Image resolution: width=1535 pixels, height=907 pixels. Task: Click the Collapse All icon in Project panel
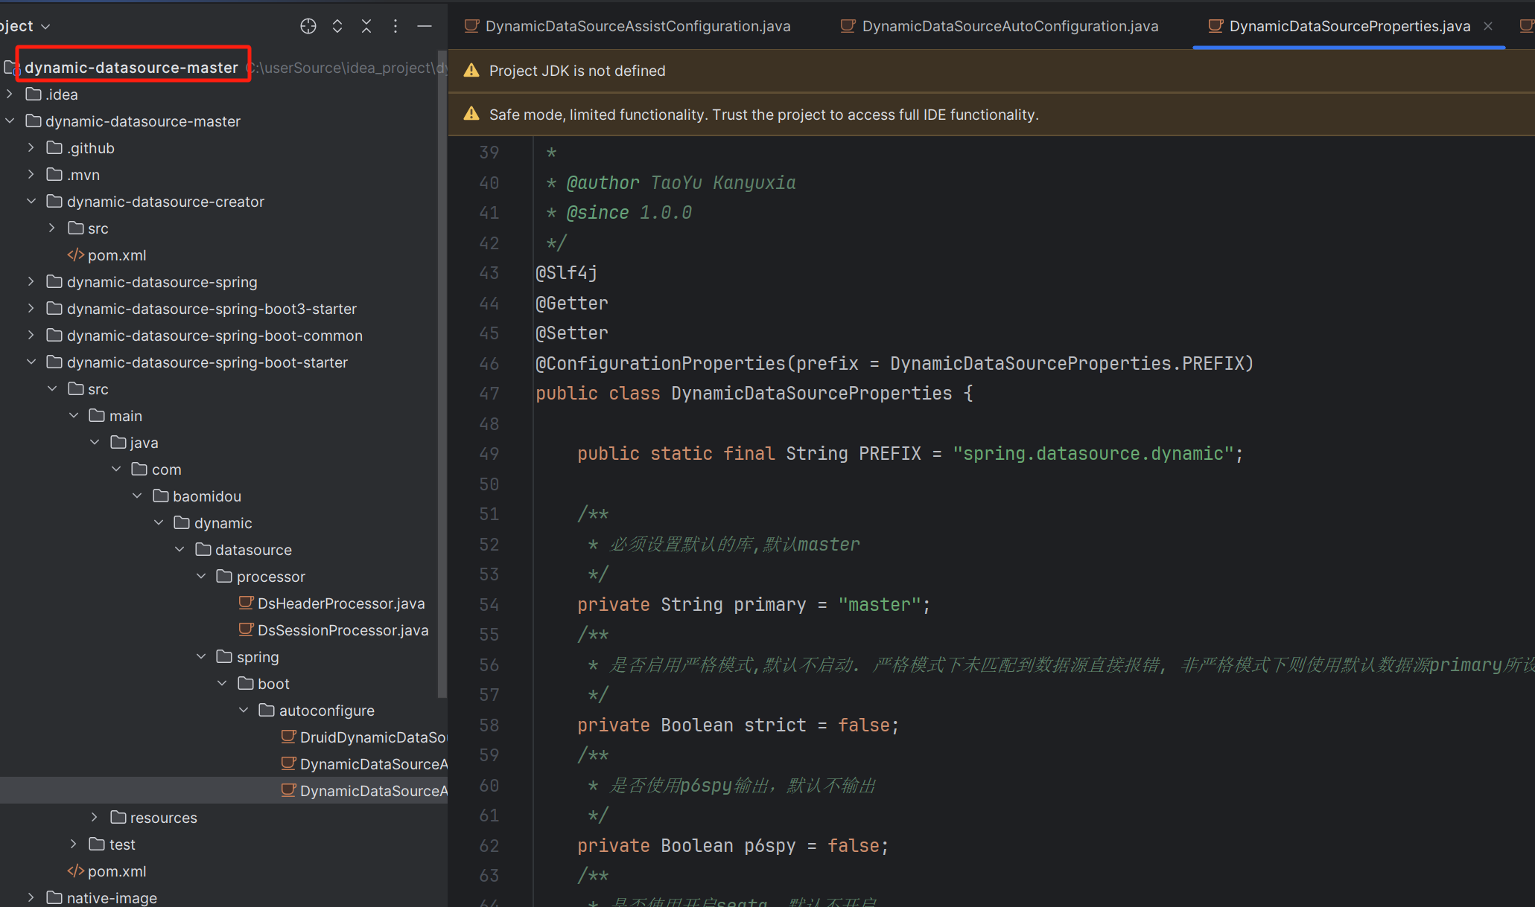(366, 26)
